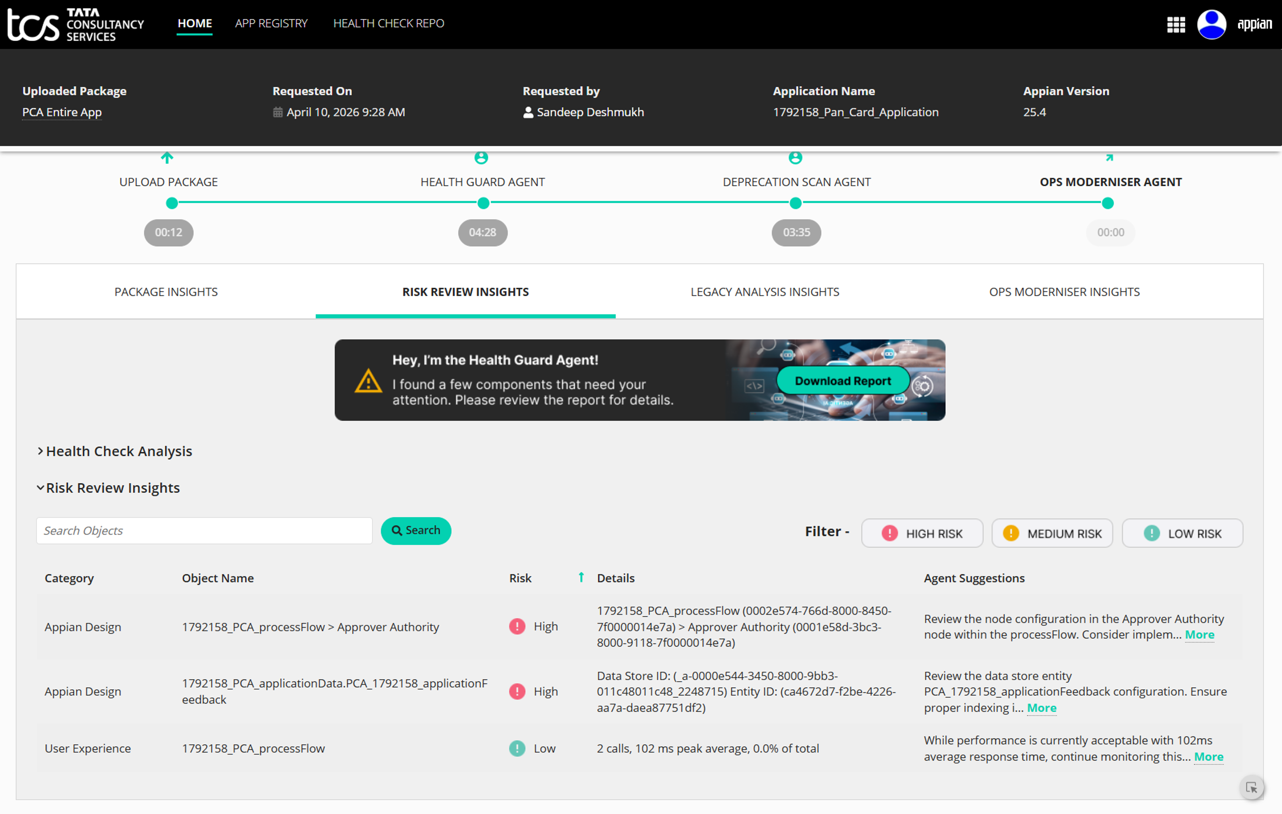Open the PCA Entire App package link
This screenshot has width=1282, height=814.
pyautogui.click(x=62, y=112)
